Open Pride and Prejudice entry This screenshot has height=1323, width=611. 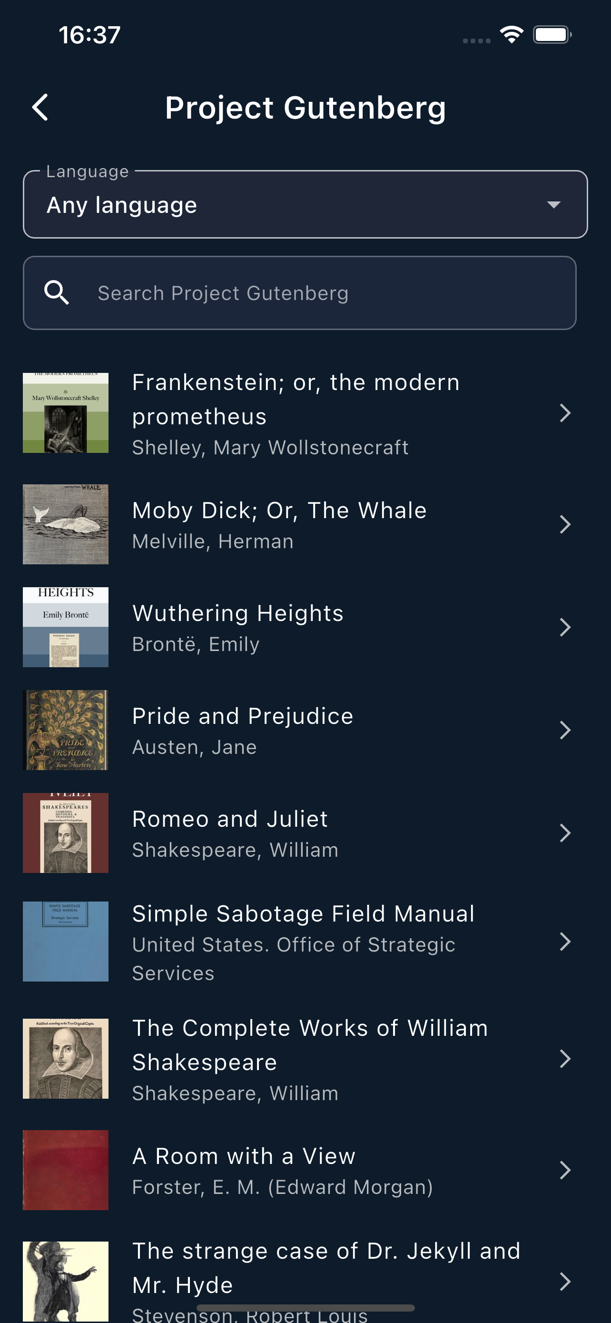pos(243,716)
